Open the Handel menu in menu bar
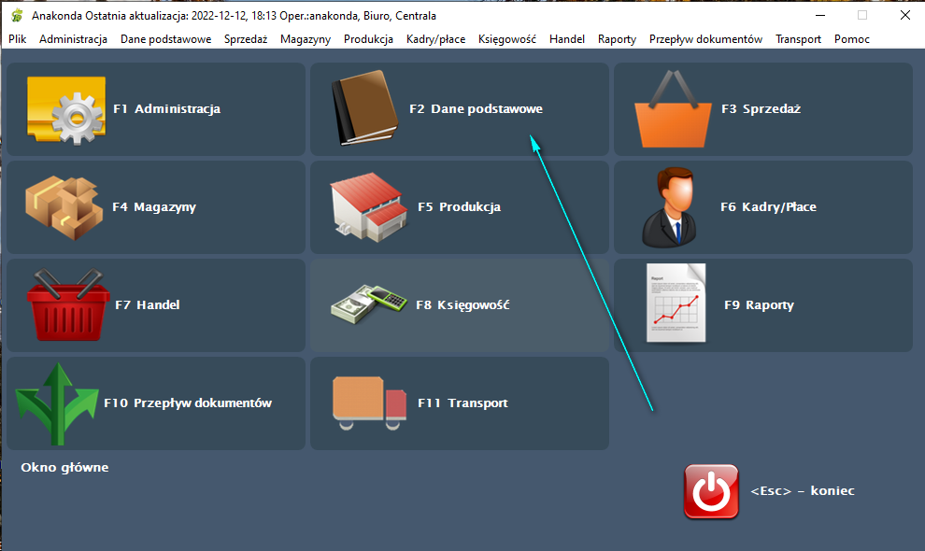 click(x=567, y=39)
